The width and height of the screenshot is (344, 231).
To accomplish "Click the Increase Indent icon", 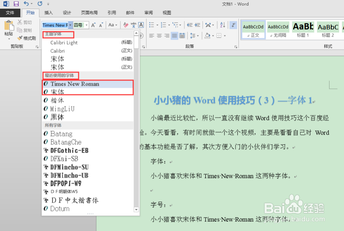I will pos(197,25).
